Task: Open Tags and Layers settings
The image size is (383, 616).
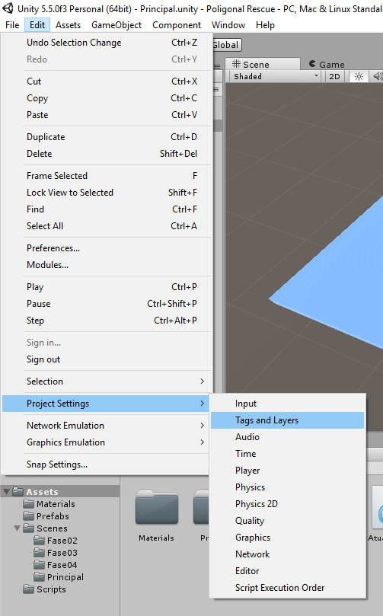Action: coord(288,420)
